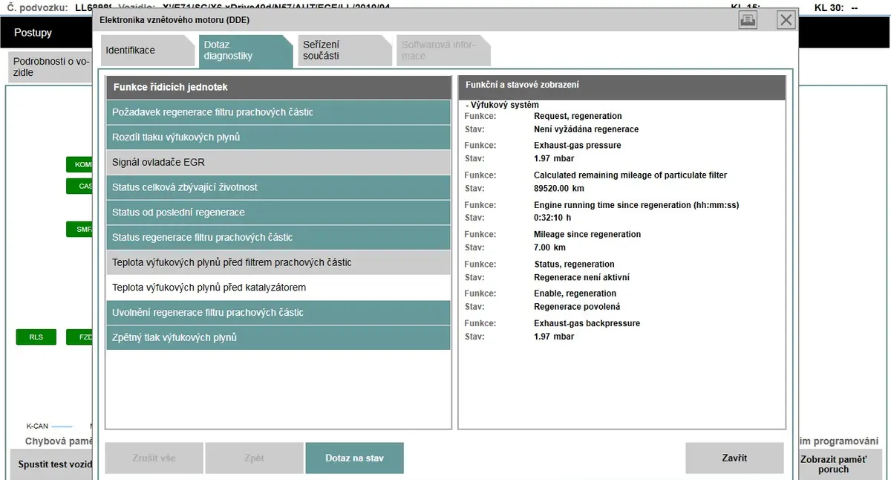The height and width of the screenshot is (480, 891).
Task: Select the RLS control unit box
Action: (36, 337)
